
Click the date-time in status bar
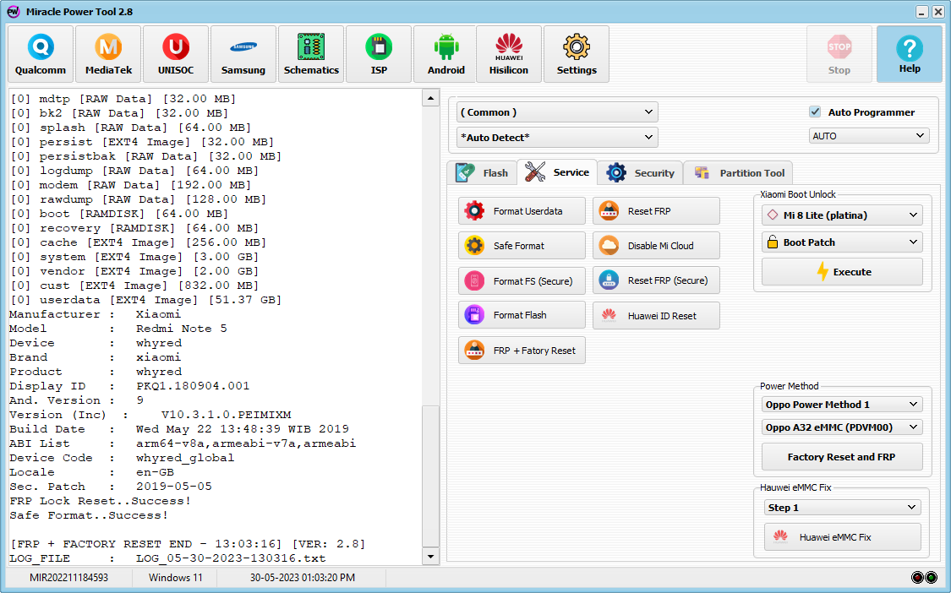(303, 578)
